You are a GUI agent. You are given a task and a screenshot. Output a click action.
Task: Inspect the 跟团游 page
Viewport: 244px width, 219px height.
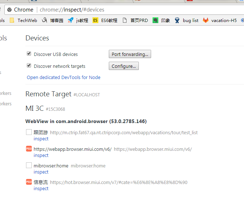41,139
